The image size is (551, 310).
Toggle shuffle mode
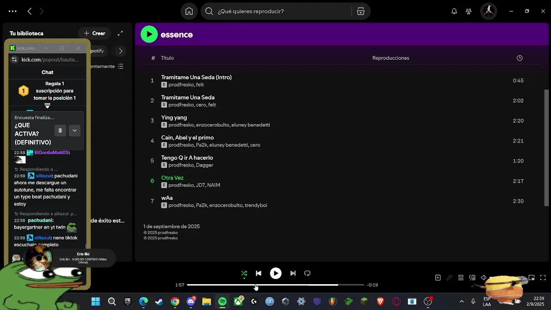click(244, 273)
